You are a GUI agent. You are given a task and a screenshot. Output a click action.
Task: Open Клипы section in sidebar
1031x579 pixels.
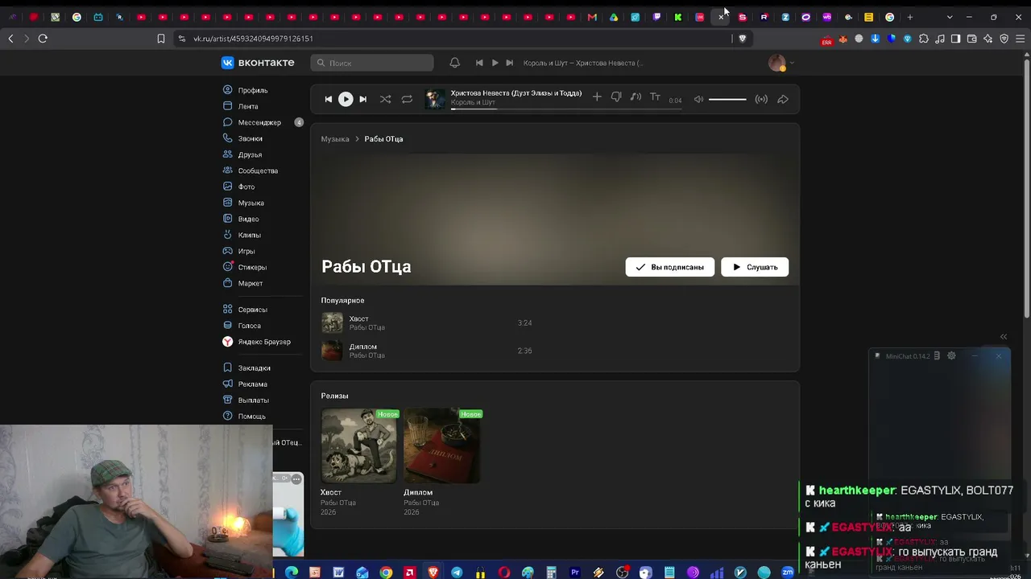coord(241,235)
